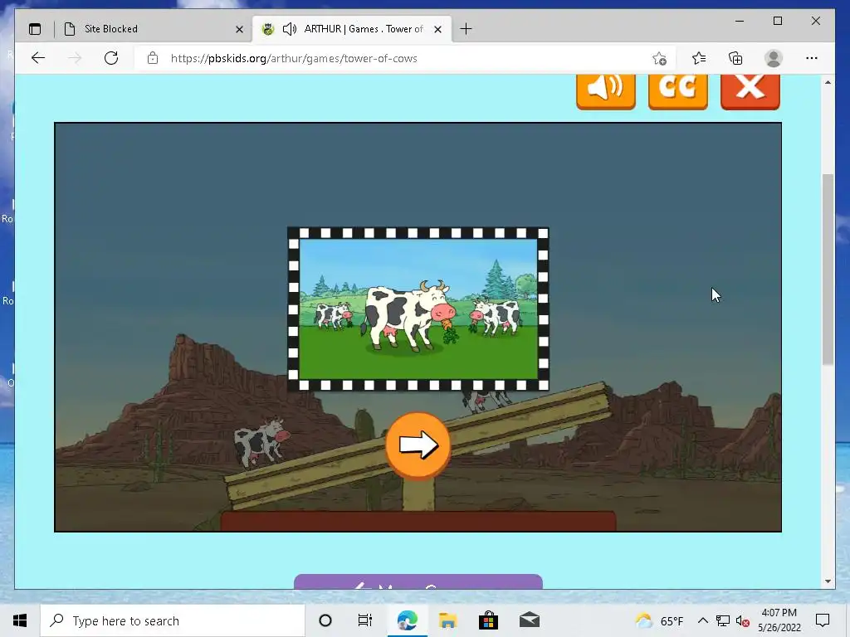Screen dimensions: 850x637
Task: Show hidden system tray icons chevron
Action: coord(702,620)
